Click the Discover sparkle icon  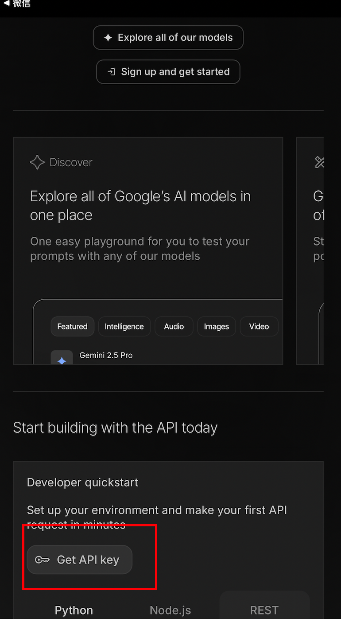37,162
